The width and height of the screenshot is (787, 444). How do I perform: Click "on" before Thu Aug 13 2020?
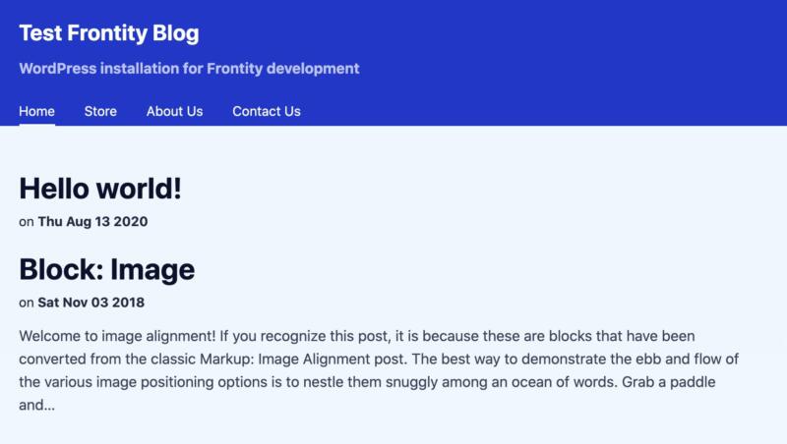tap(26, 222)
